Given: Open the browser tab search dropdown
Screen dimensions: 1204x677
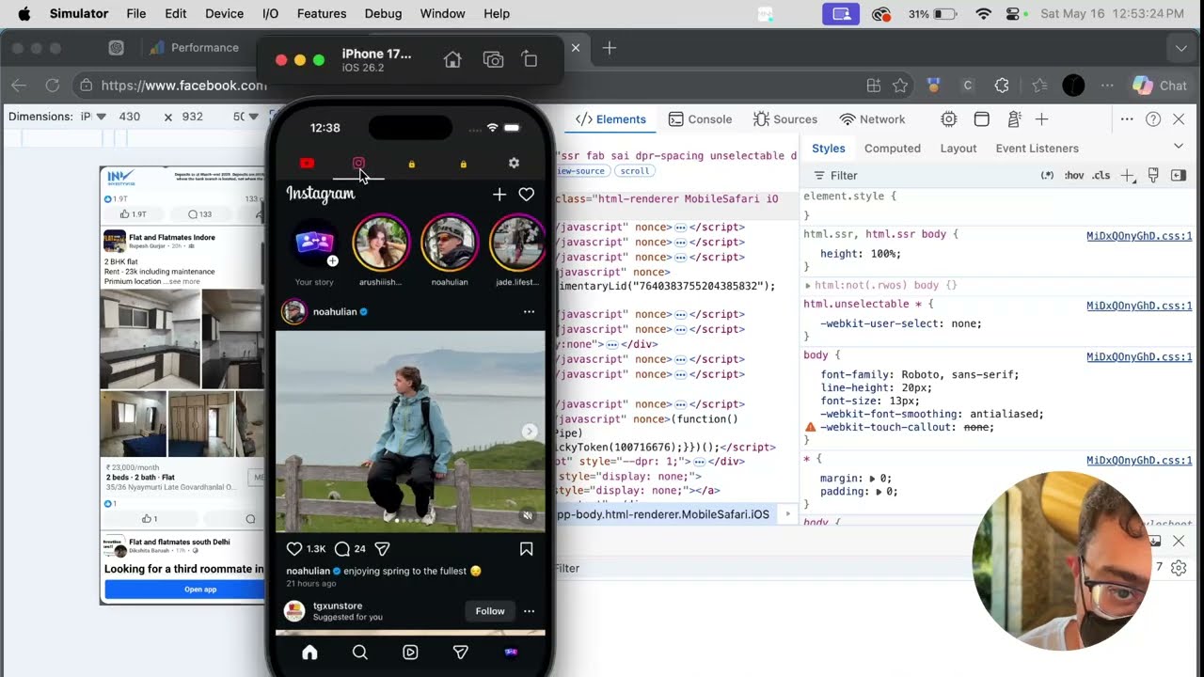Looking at the screenshot, I should [x=1181, y=48].
